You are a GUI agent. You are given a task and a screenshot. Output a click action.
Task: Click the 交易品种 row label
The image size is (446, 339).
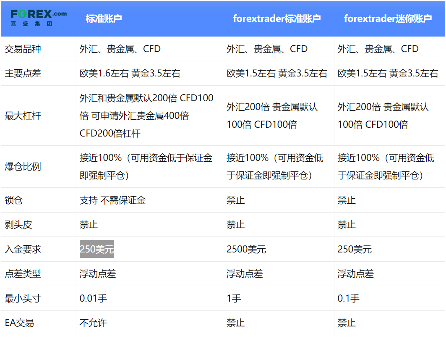coord(23,49)
